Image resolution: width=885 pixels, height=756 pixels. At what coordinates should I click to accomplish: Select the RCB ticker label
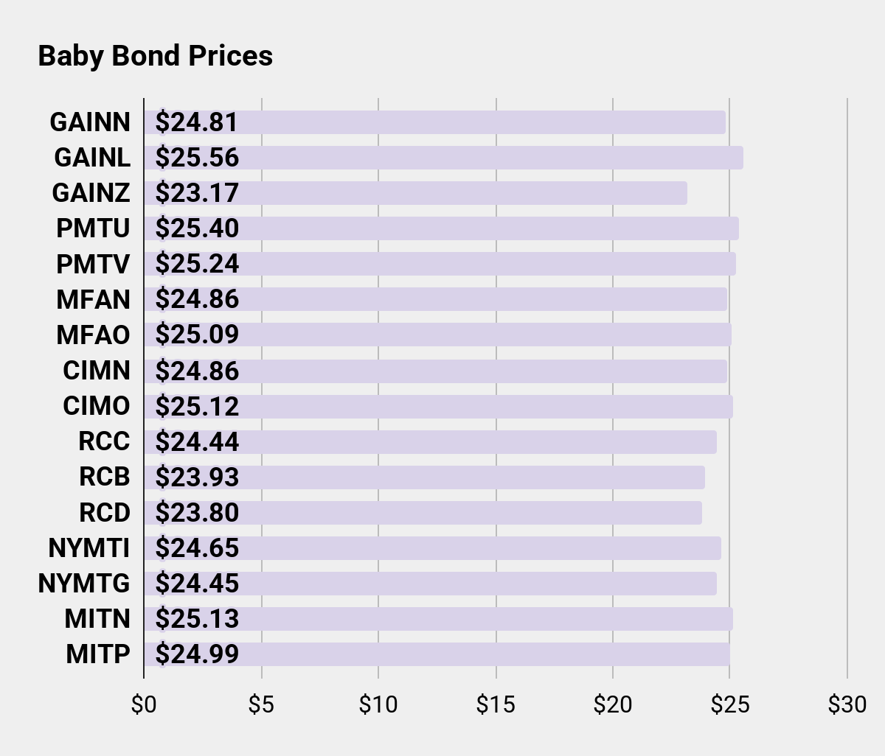coord(104,477)
